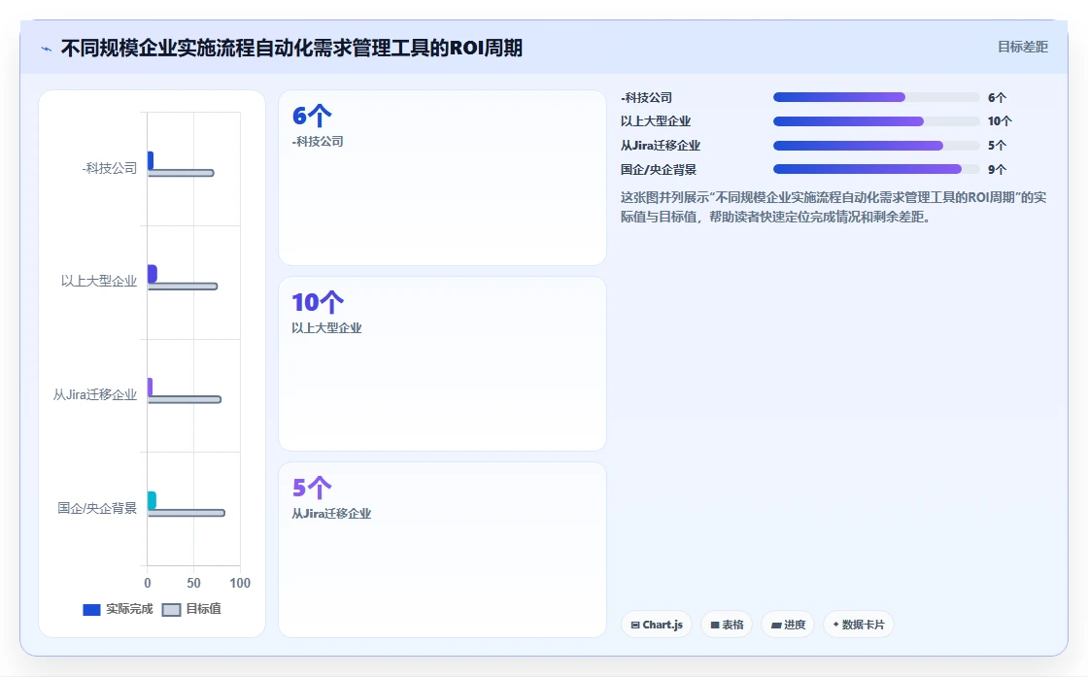The image size is (1088, 677).
Task: Click the 国企/央企背景 target value bar
Action: 186,513
